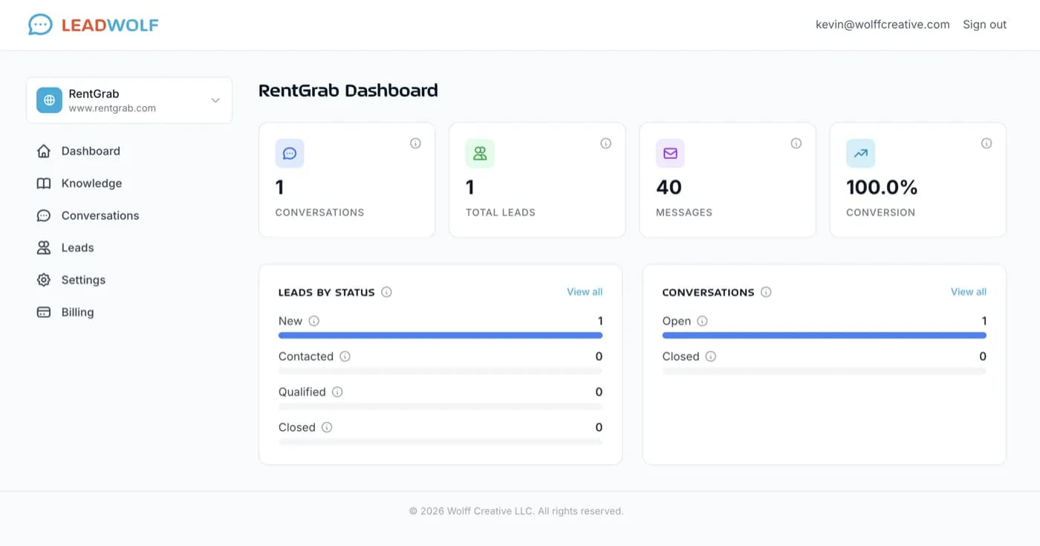
Task: Click the MESSAGES card label
Action: click(x=684, y=212)
